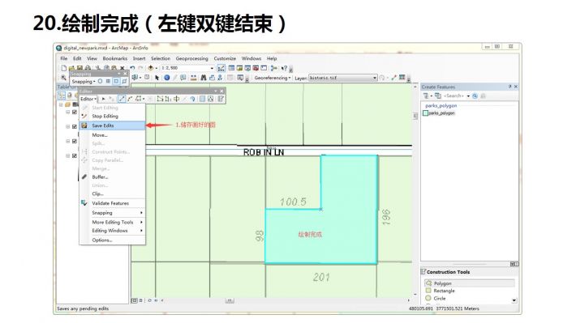The height and width of the screenshot is (323, 576).
Task: Select the Edit tool arrow in Editor toolbar
Action: 104,99
